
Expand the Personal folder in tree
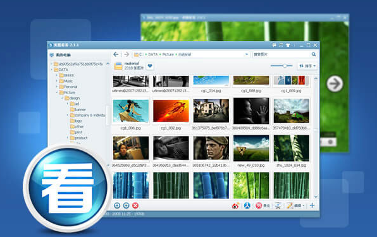pyautogui.click(x=57, y=87)
